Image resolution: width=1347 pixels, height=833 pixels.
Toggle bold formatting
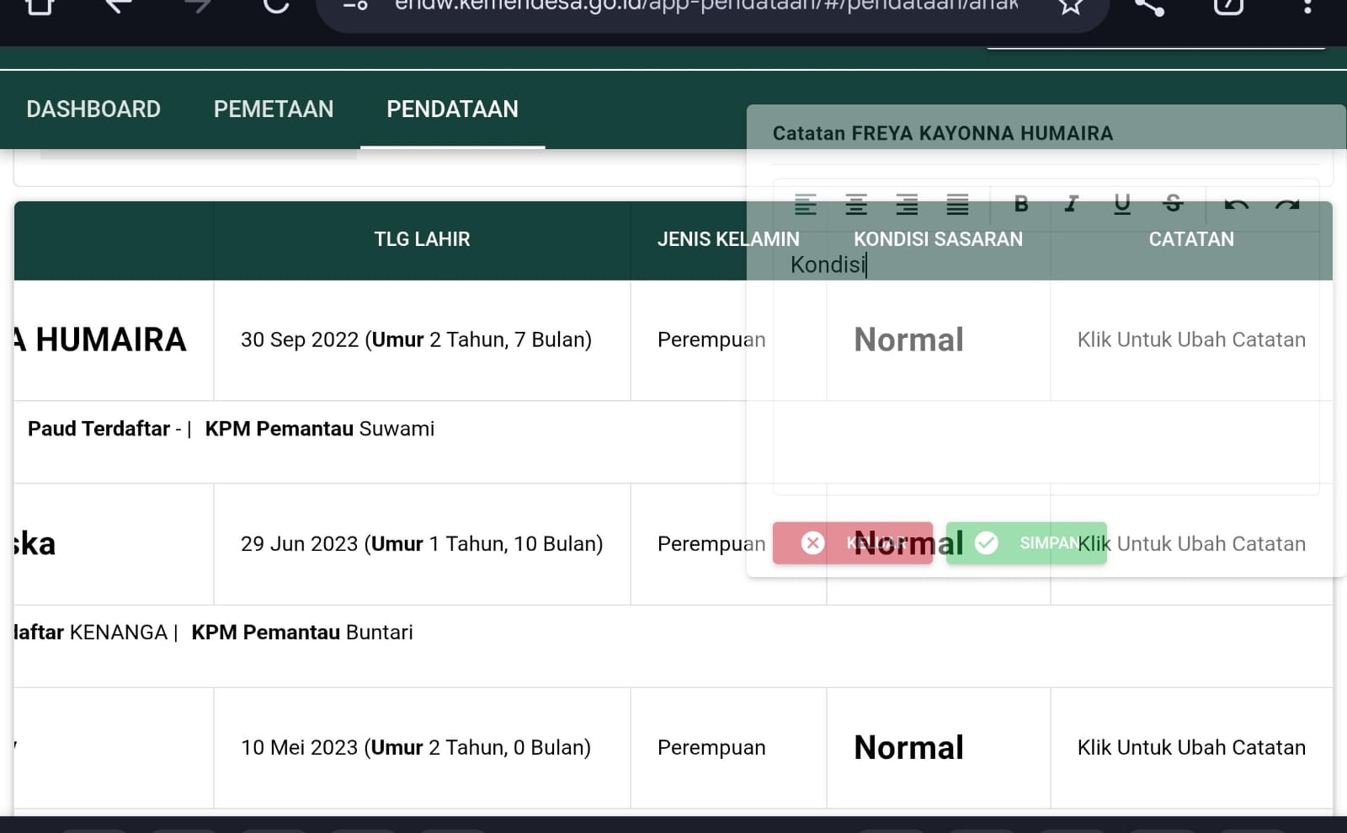(1021, 204)
